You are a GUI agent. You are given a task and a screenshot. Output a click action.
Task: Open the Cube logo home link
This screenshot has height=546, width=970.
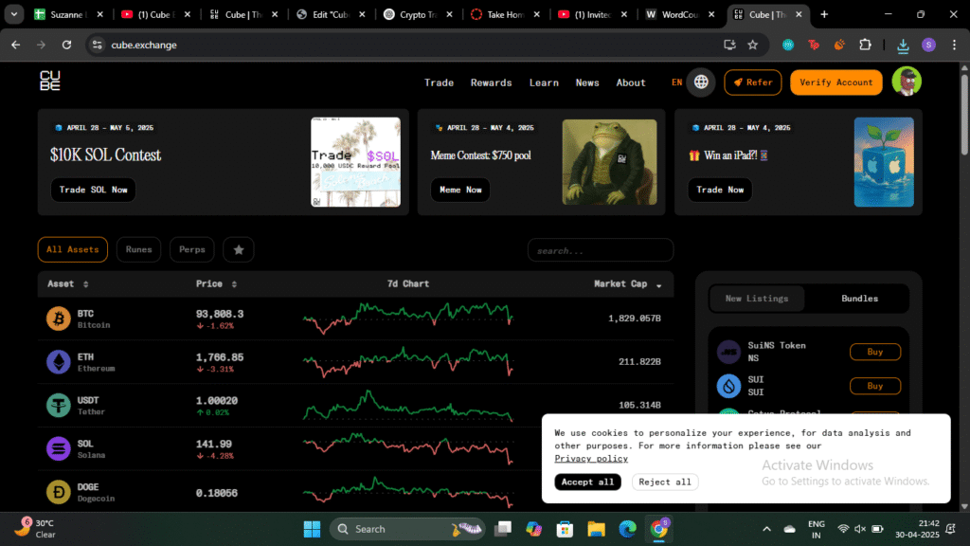coord(50,82)
